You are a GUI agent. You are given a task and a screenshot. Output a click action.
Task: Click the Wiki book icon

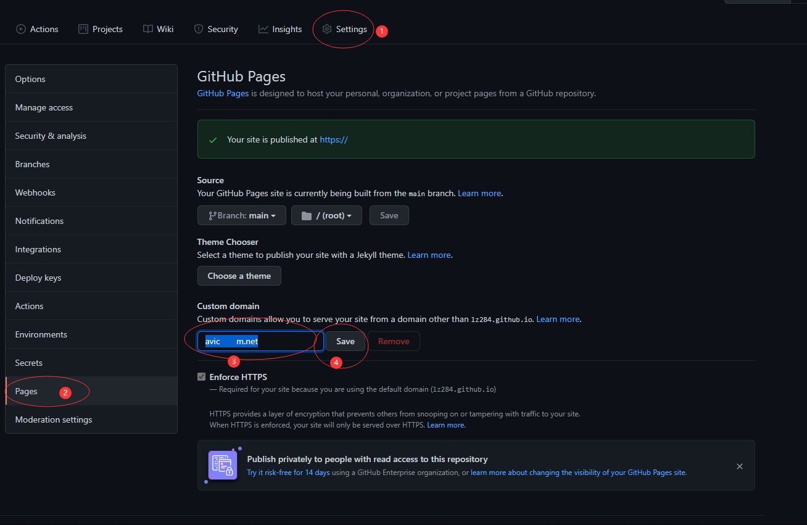[x=148, y=29]
